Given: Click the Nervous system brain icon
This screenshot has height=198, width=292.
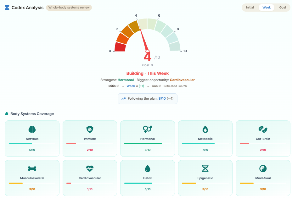Looking at the screenshot, I should 32,129.
